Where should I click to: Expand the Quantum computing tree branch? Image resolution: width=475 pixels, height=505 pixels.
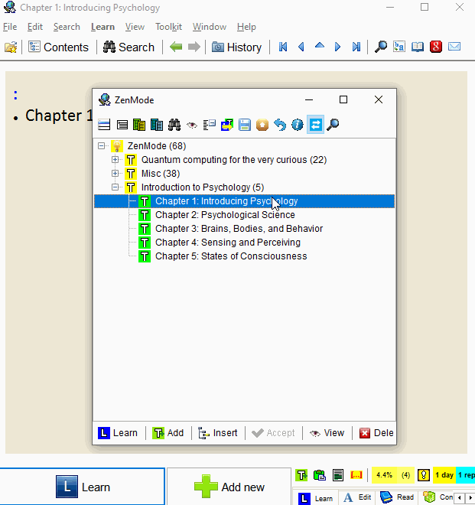(x=115, y=160)
